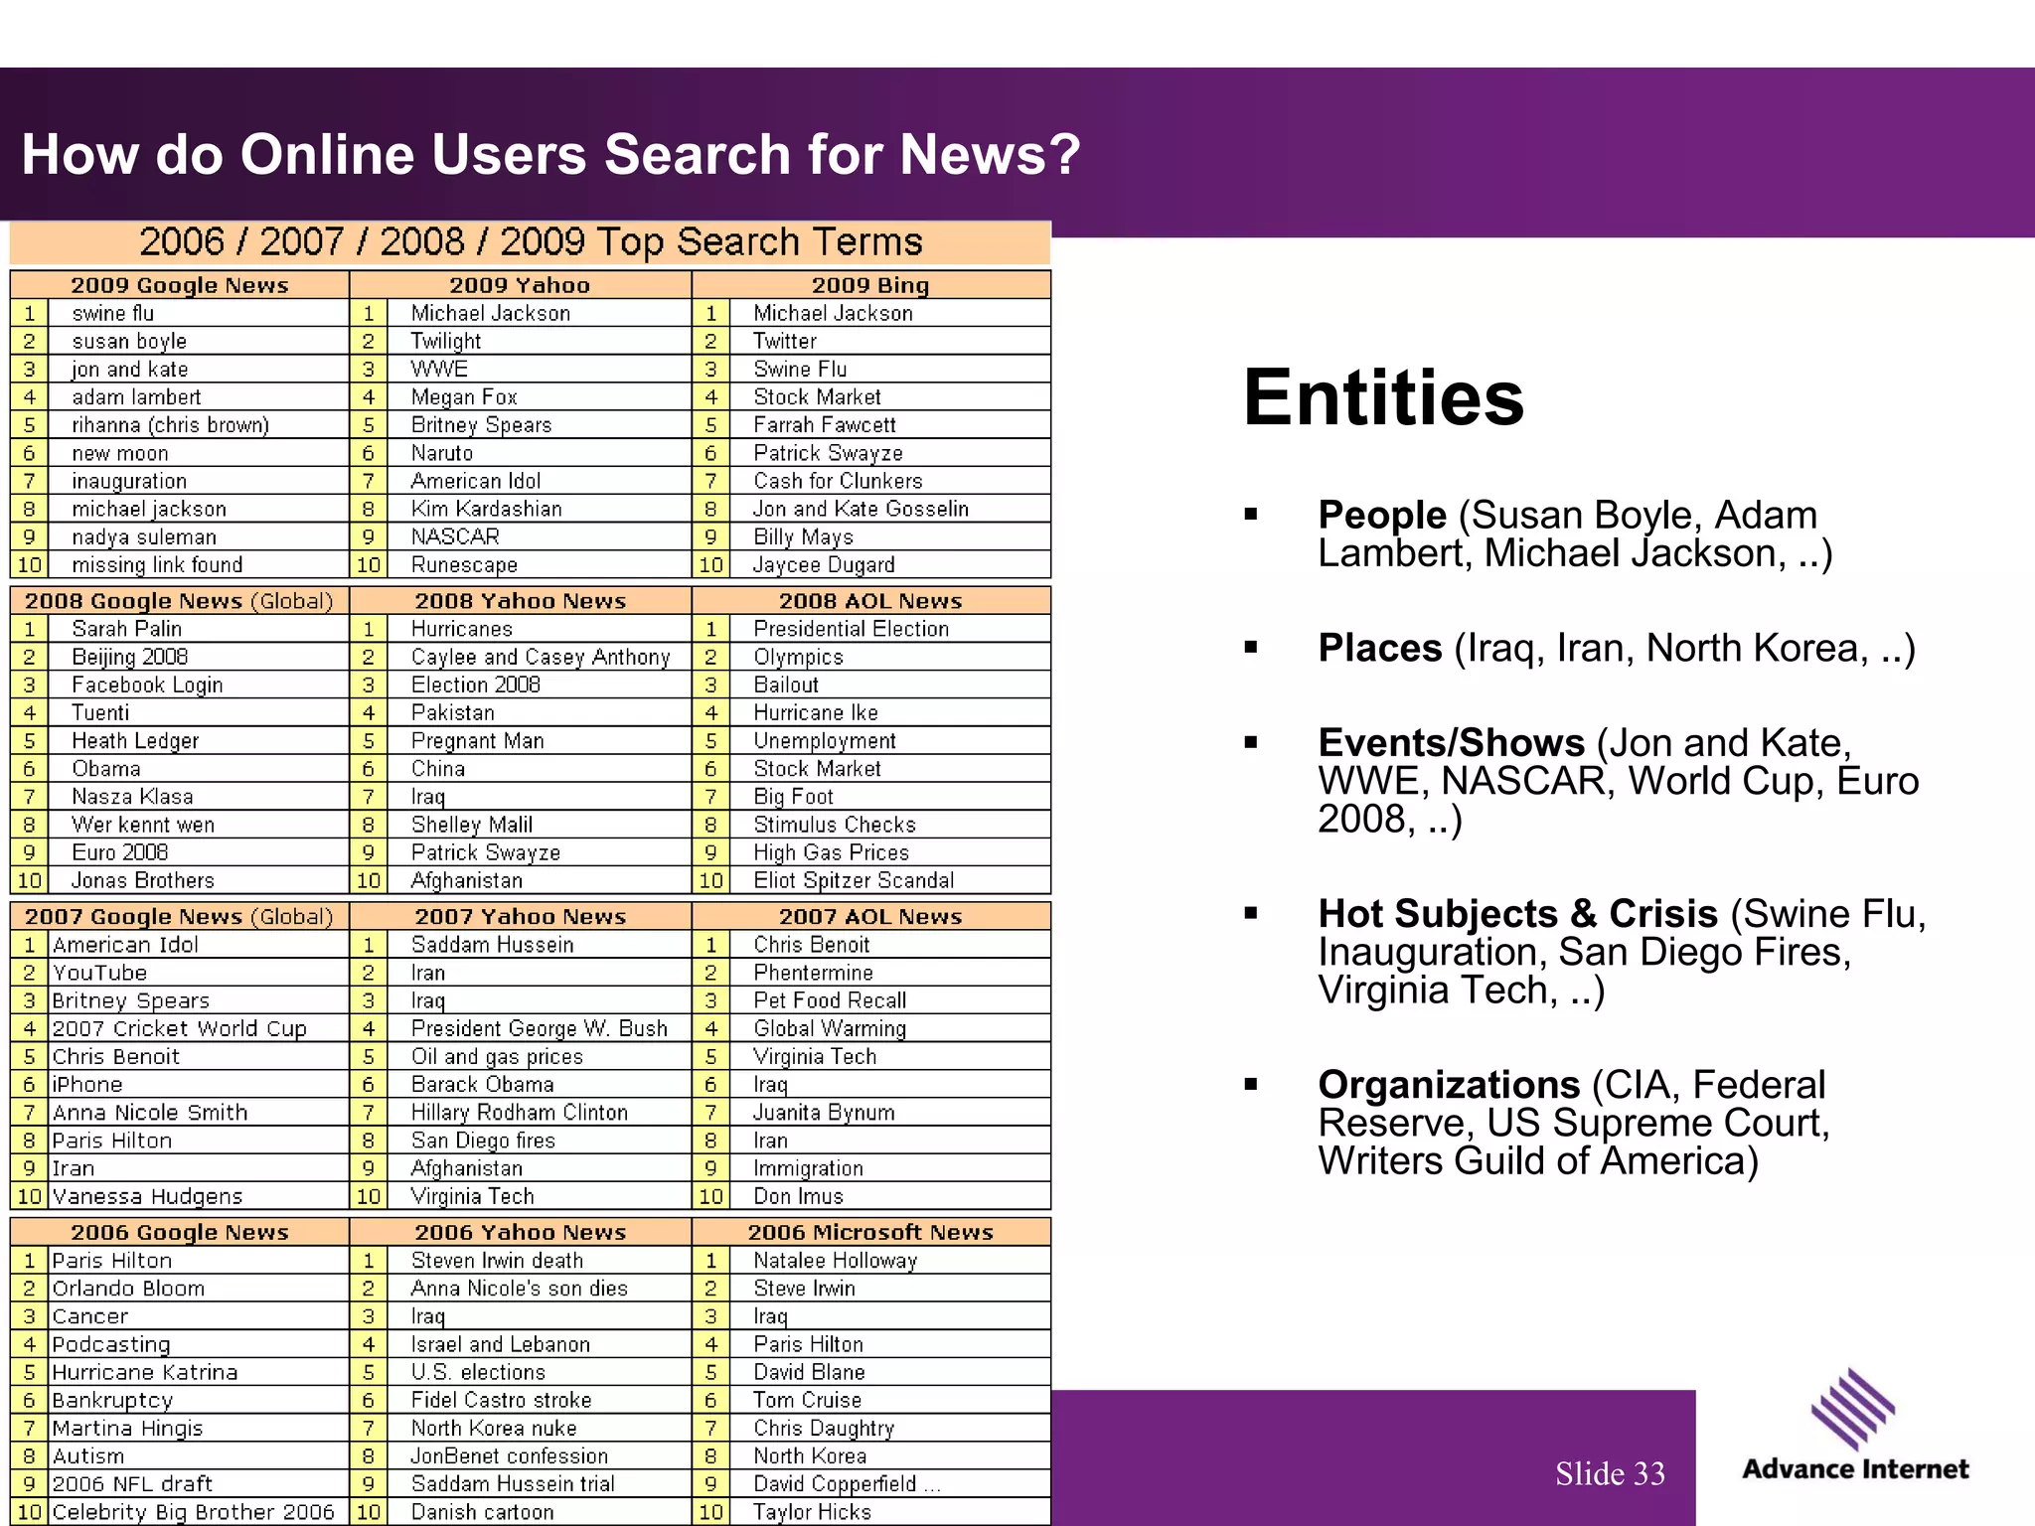
Task: Click '2007 Yahoo News' header
Action: click(520, 917)
